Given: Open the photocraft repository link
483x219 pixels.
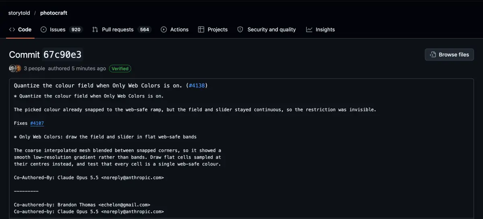Looking at the screenshot, I should click(54, 13).
